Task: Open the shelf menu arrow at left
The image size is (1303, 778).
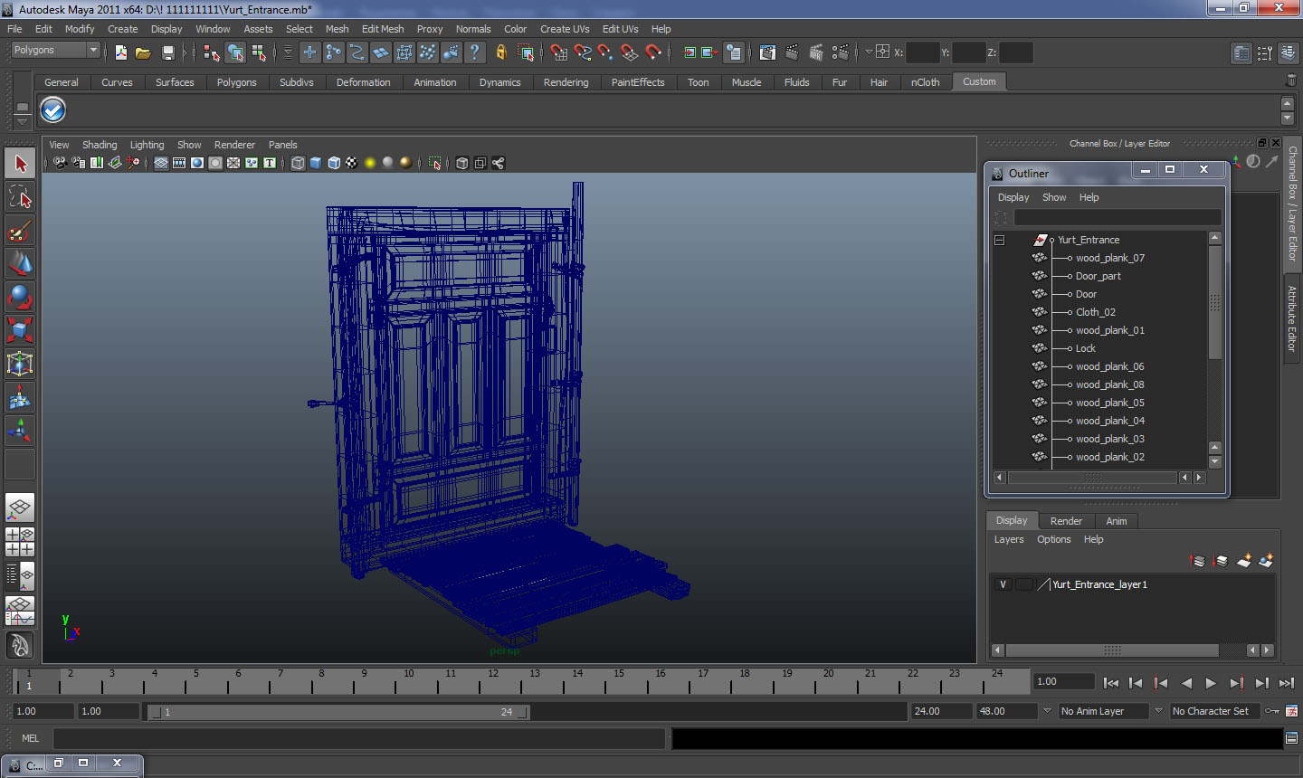Action: pos(22,120)
